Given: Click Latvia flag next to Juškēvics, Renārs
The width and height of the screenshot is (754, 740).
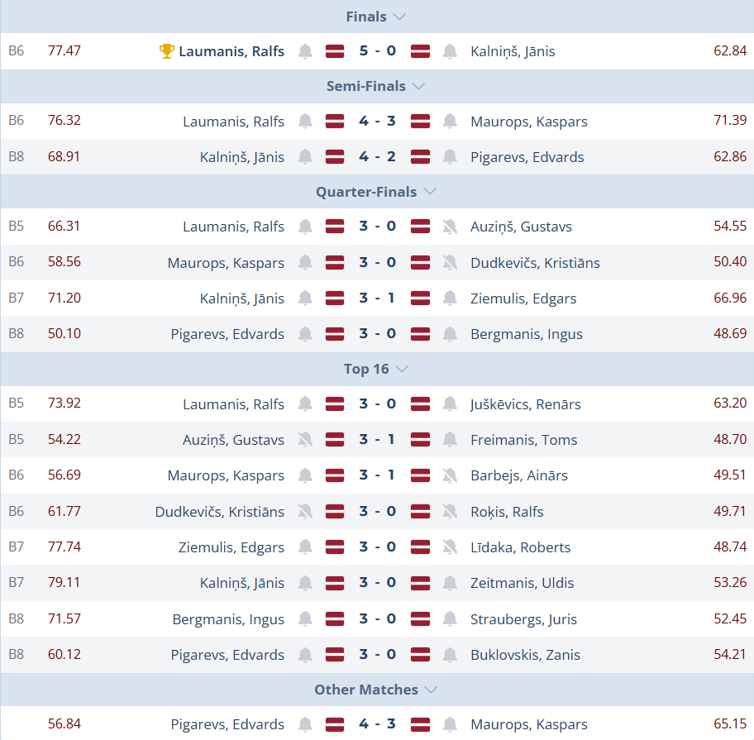Looking at the screenshot, I should click(x=420, y=404).
